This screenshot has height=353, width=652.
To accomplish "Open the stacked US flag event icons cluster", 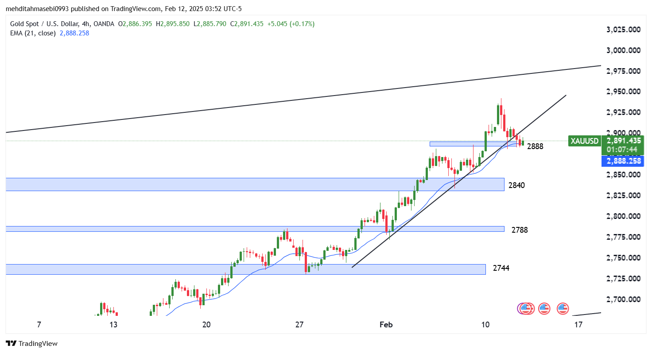I will click(x=526, y=308).
